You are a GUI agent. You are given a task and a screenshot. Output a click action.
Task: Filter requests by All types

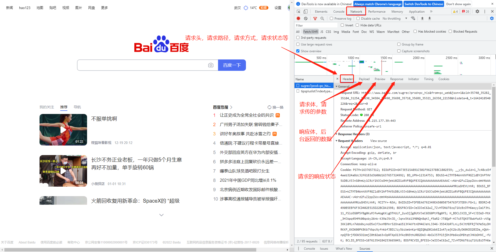point(298,32)
